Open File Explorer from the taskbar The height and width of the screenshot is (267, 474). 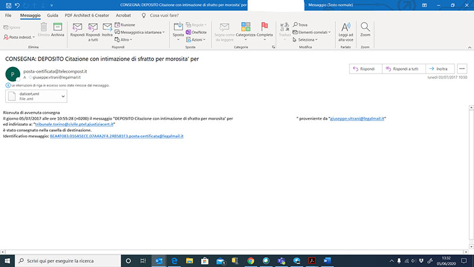coord(190,260)
